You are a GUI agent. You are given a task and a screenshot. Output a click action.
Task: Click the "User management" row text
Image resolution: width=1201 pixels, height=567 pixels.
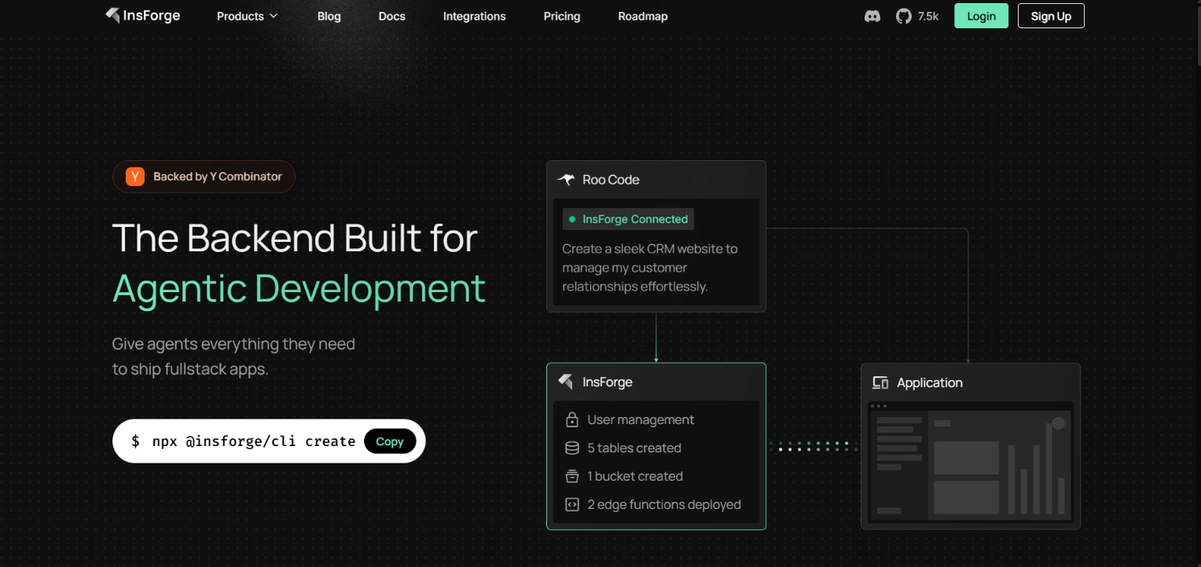pos(641,420)
